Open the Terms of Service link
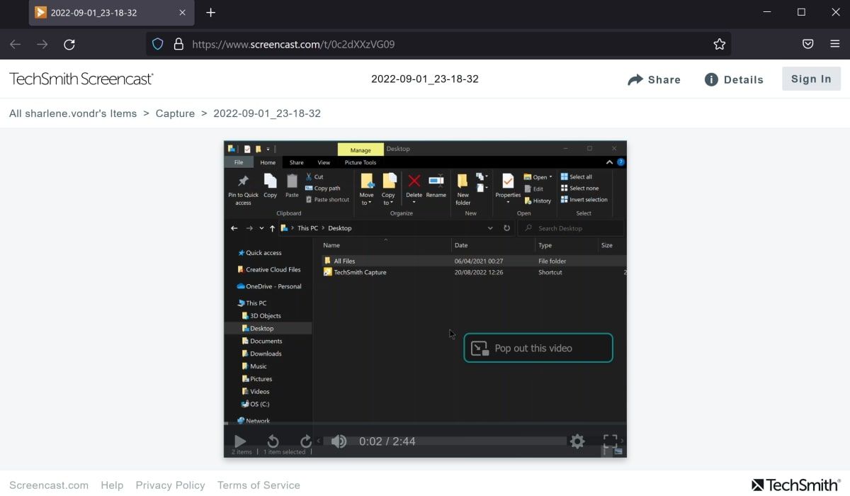The width and height of the screenshot is (850, 496). point(259,485)
